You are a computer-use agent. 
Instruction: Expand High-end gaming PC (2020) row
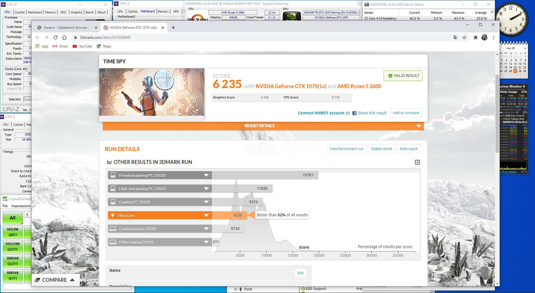click(206, 189)
